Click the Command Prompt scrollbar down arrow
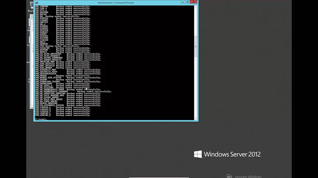318x178 pixels. coord(196,119)
